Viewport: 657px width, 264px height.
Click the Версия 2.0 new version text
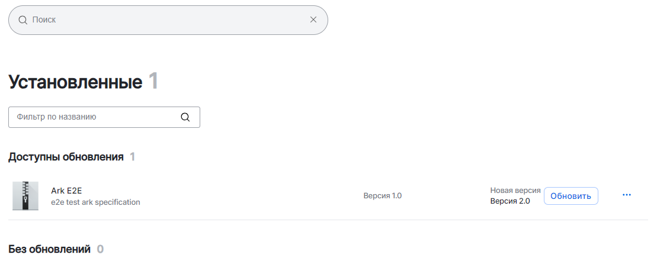(x=510, y=201)
